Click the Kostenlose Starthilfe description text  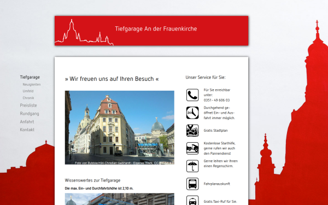pyautogui.click(x=219, y=148)
